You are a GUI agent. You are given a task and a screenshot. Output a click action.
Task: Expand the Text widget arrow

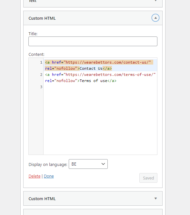(155, 1)
